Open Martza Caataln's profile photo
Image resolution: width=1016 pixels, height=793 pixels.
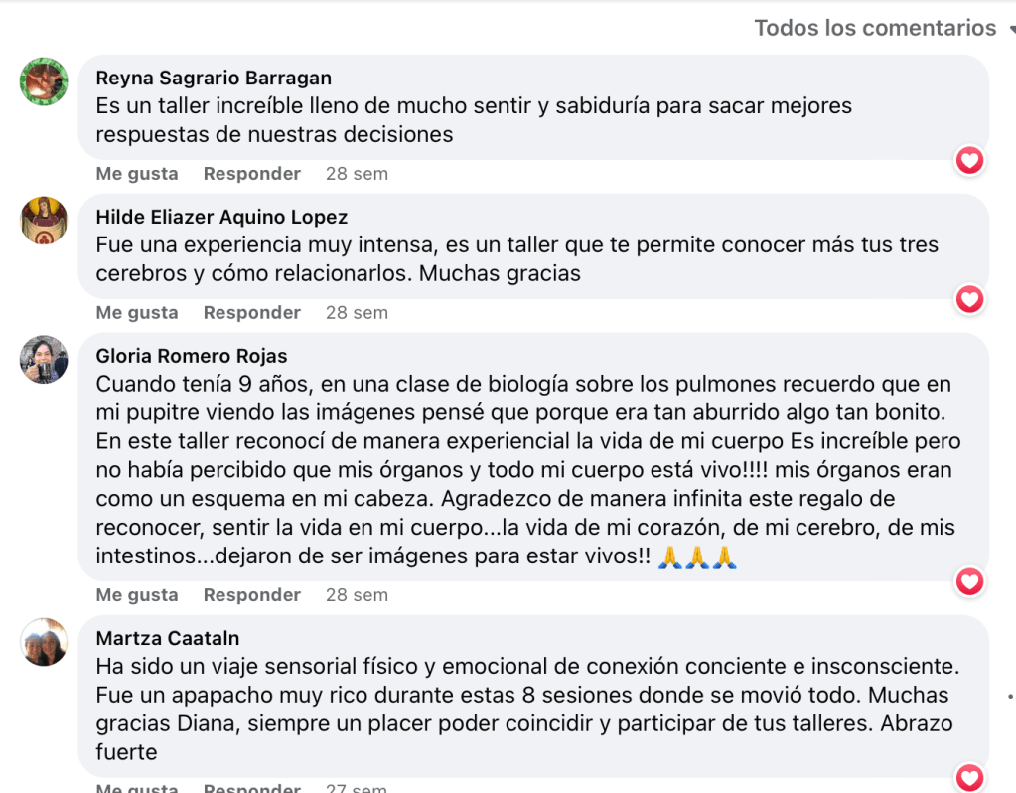tap(44, 642)
